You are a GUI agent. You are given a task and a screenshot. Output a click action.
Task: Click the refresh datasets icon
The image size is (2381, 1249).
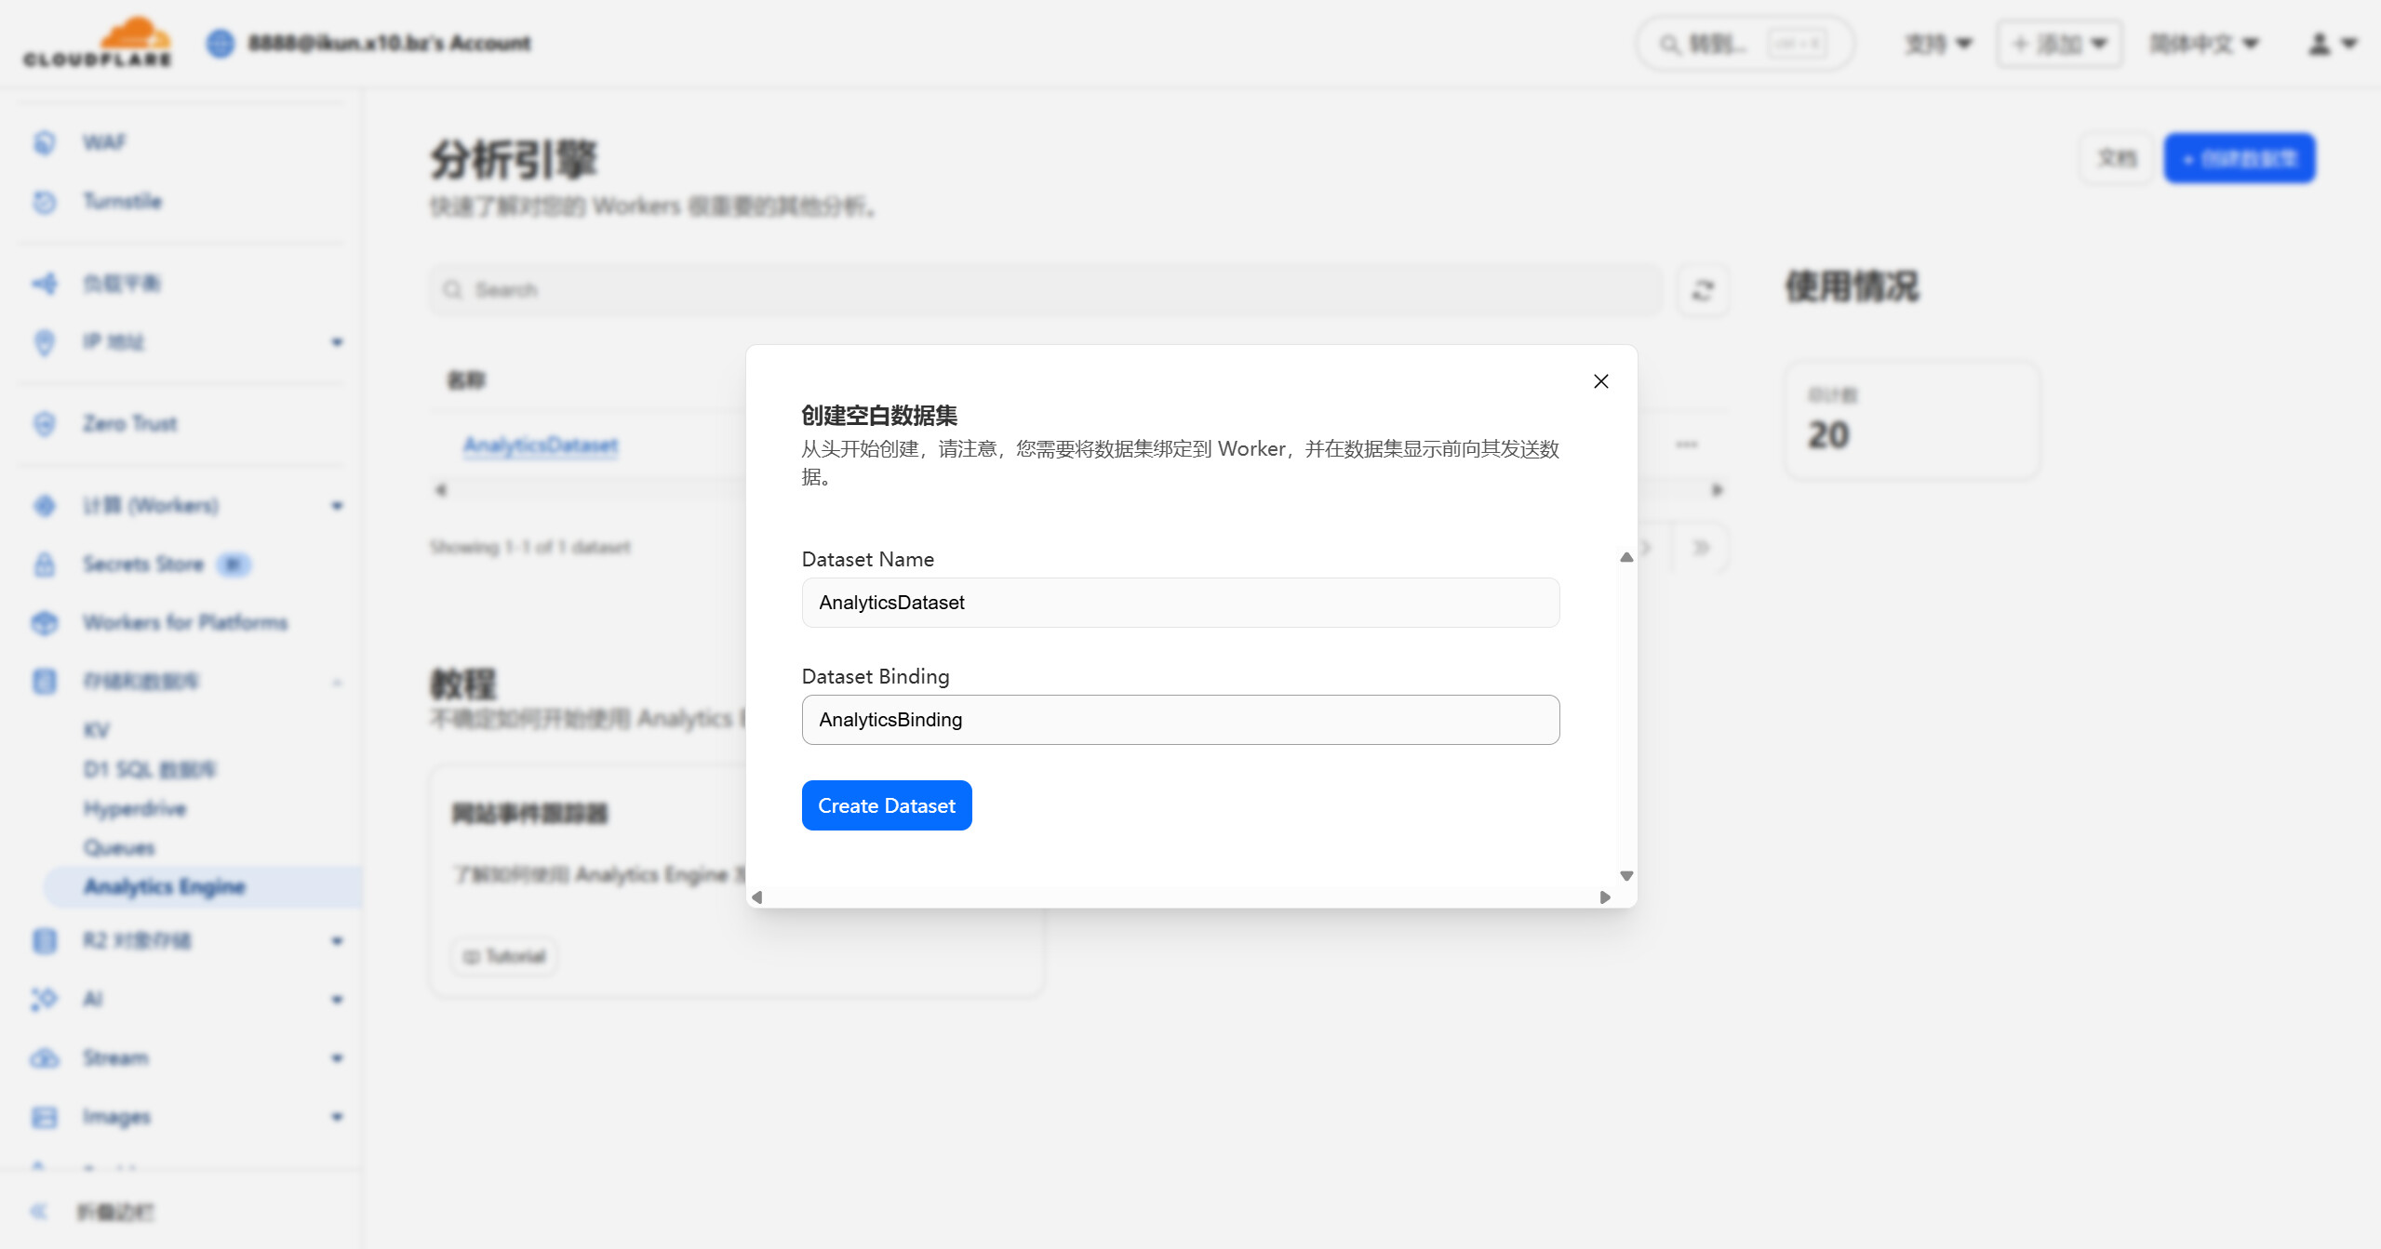(x=1703, y=290)
